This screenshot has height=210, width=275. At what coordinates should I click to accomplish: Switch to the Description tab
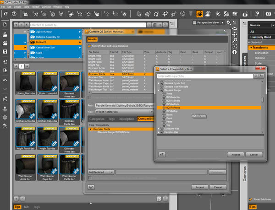coord(126,119)
